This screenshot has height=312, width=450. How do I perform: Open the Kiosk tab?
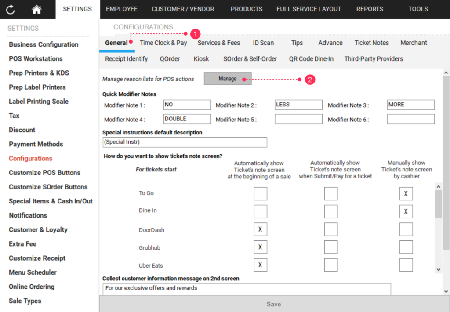point(201,59)
